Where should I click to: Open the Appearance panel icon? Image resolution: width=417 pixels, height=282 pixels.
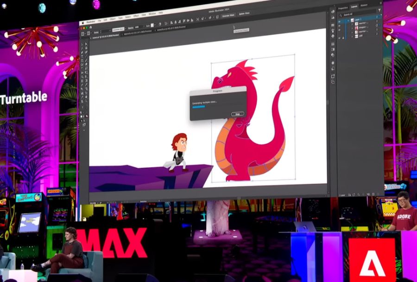(x=333, y=63)
